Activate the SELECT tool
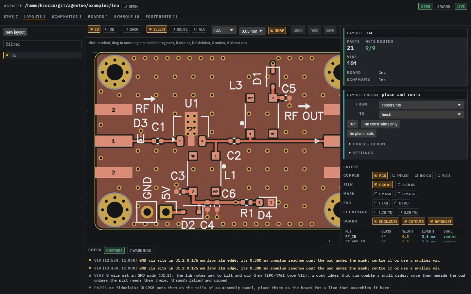The image size is (471, 294). click(157, 29)
